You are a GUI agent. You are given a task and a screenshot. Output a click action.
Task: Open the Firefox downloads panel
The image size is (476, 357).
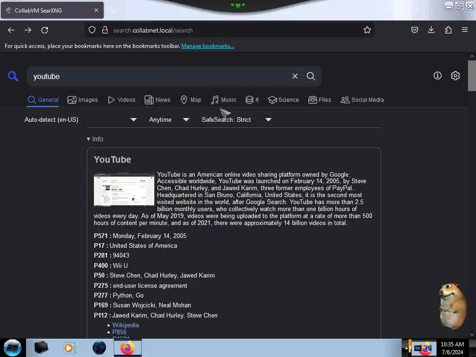431,30
